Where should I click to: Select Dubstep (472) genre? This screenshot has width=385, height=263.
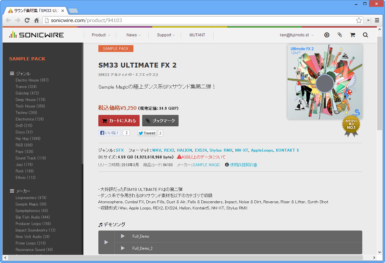coord(27,93)
